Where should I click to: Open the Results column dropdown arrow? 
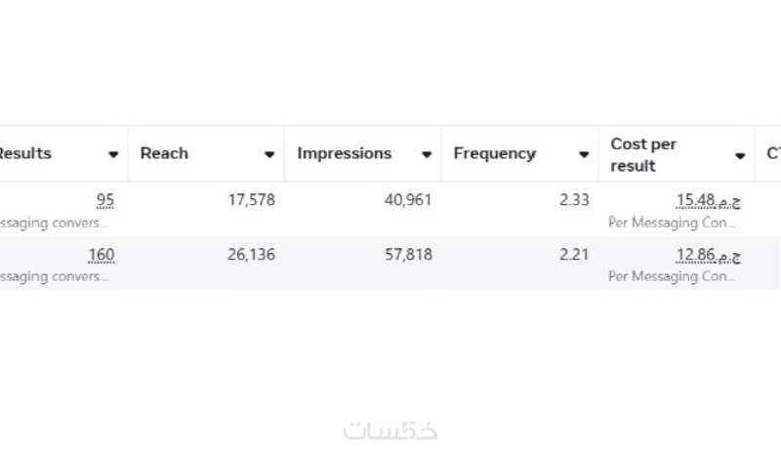[x=113, y=154]
